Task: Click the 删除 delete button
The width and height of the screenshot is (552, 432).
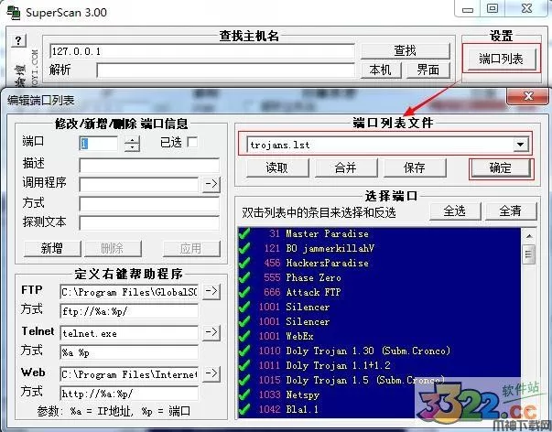Action: 113,249
